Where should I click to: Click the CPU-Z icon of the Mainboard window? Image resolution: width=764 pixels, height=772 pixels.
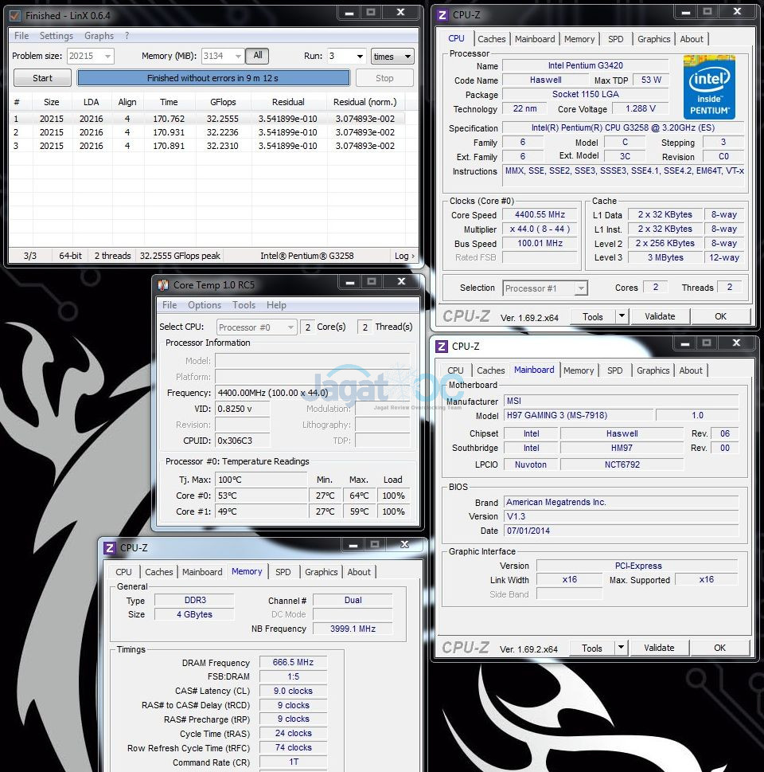441,347
